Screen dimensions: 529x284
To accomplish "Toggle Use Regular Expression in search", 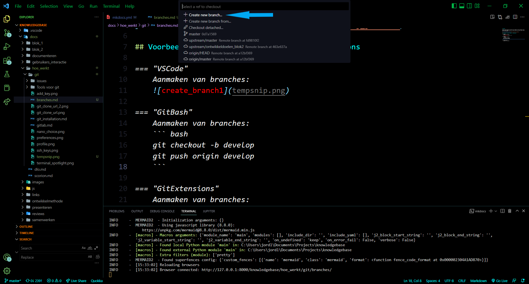I will (x=96, y=248).
